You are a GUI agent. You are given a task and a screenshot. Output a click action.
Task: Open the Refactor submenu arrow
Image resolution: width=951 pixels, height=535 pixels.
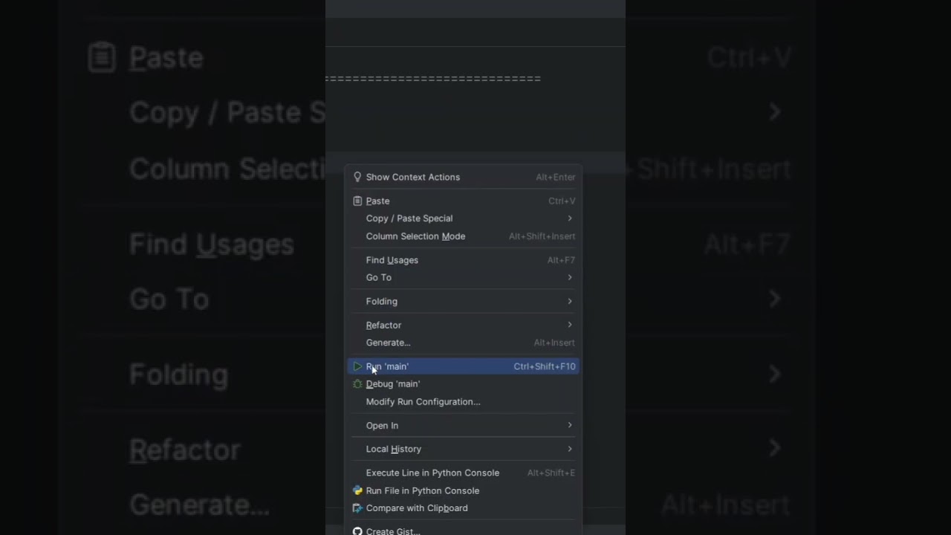coord(570,325)
